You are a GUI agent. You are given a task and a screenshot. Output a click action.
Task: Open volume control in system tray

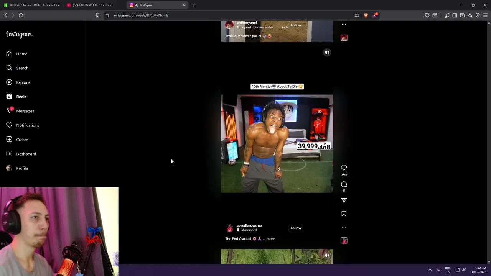464,270
